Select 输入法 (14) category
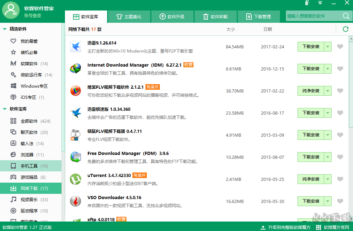The height and width of the screenshot is (231, 353). pos(31,144)
